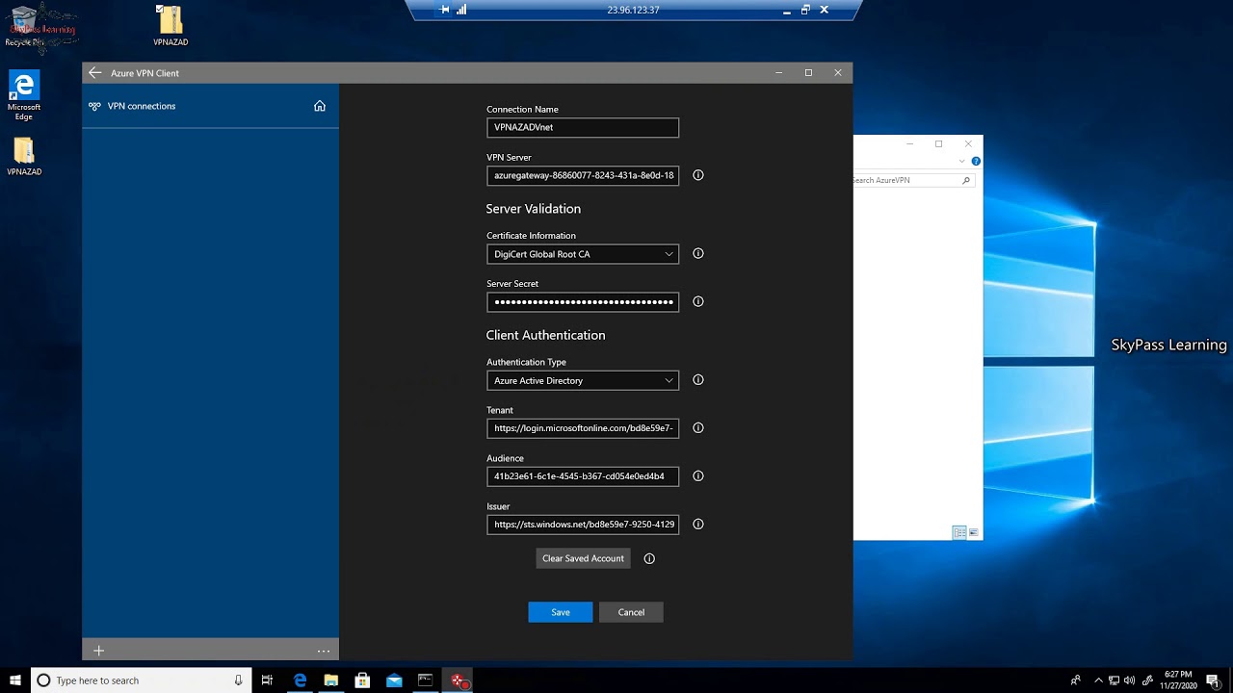Edit the Tenant URL field

pos(583,428)
